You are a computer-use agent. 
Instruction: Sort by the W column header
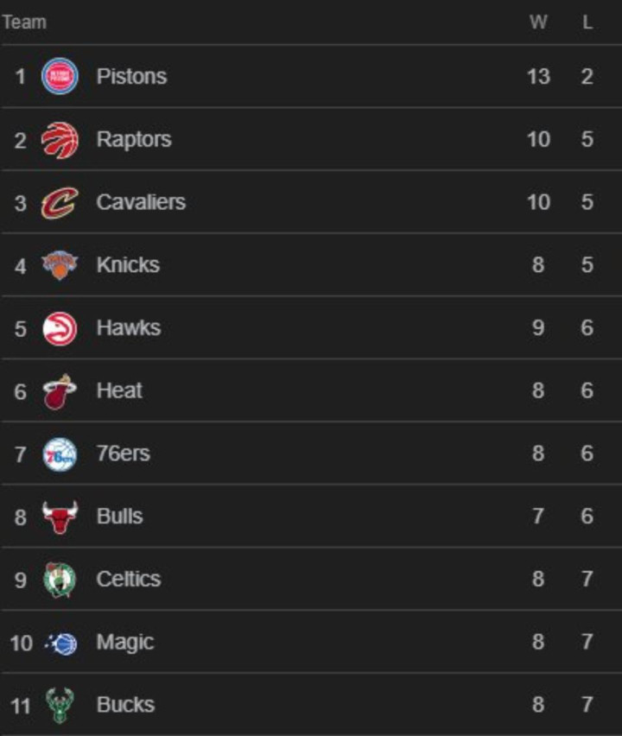point(538,22)
